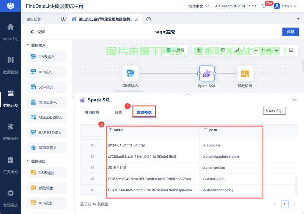
Task: Choose DB表输入 from the component list
Action: 46,57
